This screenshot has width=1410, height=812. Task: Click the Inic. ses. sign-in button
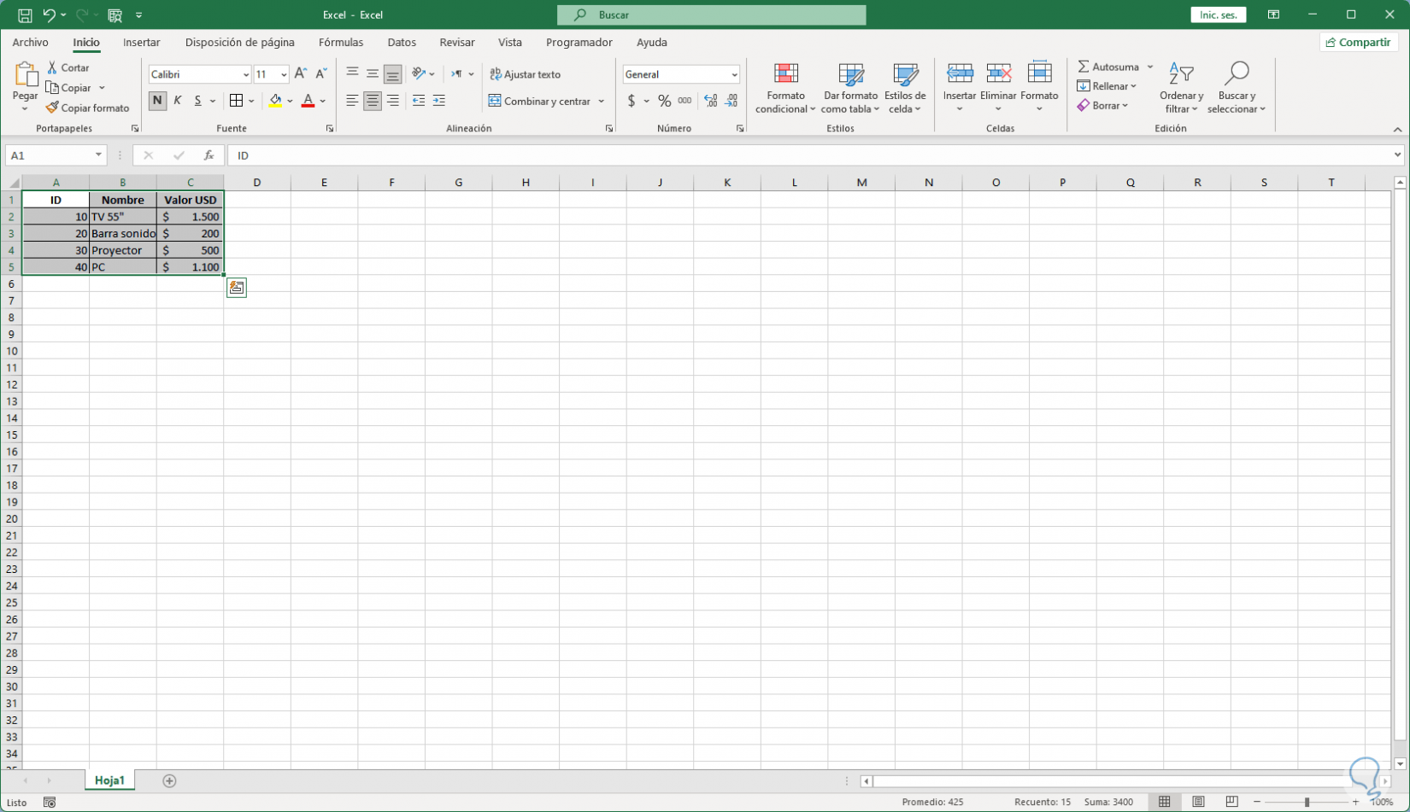[1218, 15]
